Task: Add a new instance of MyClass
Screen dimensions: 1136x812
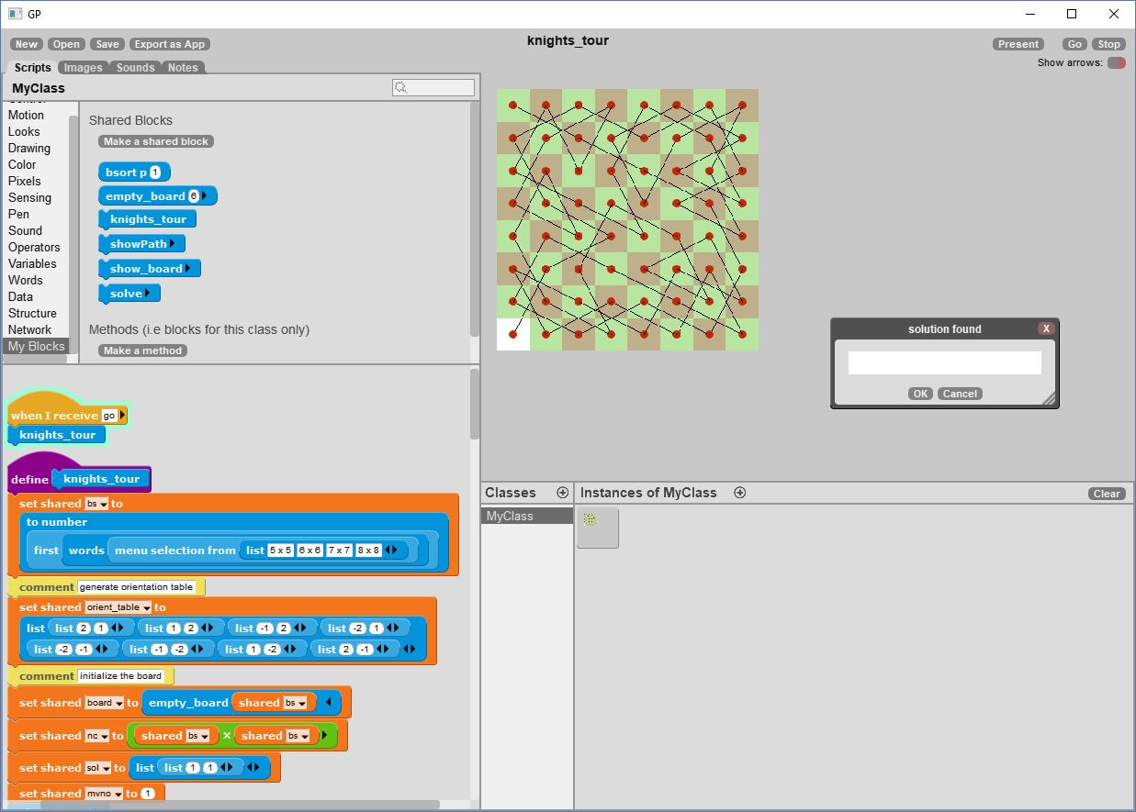Action: [x=739, y=493]
